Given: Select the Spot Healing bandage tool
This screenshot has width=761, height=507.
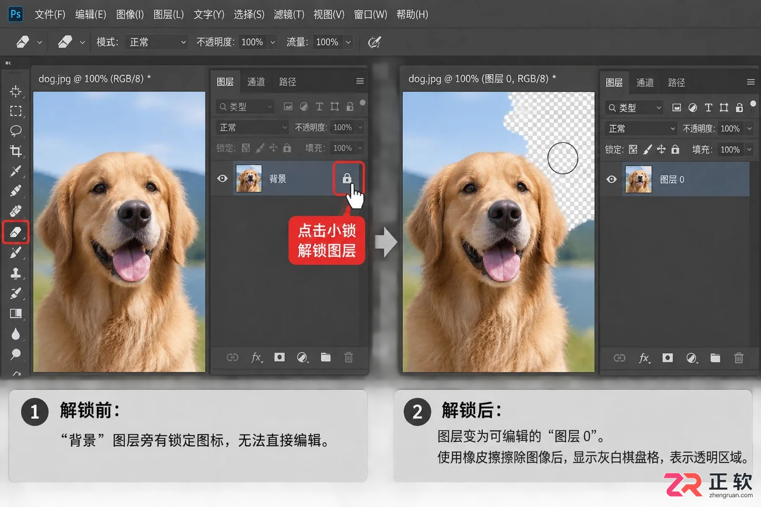Looking at the screenshot, I should pyautogui.click(x=16, y=211).
